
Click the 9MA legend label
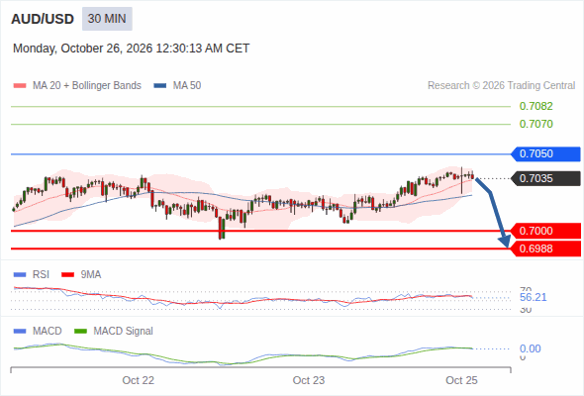(91, 275)
